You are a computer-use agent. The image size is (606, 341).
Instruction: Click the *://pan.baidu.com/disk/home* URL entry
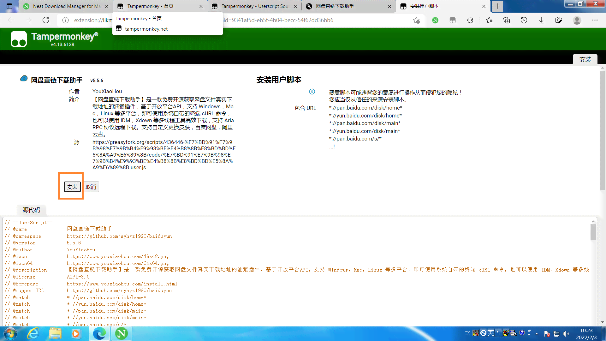coord(365,108)
